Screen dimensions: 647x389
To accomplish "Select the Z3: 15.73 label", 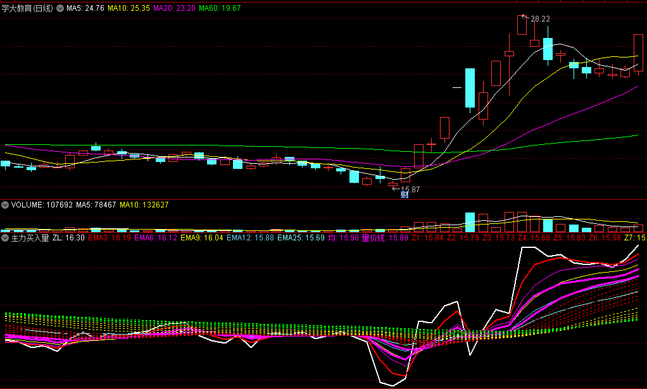I will [498, 238].
